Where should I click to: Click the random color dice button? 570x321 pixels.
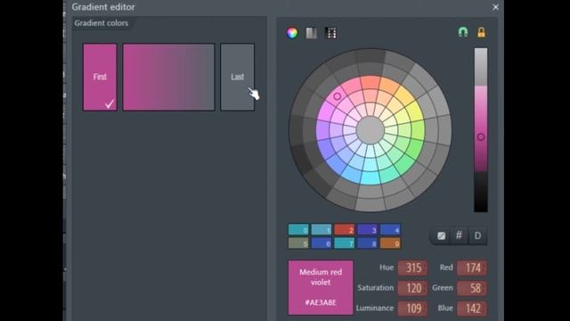(x=442, y=235)
